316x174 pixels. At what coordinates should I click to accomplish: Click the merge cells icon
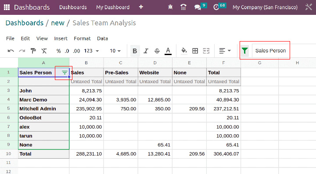[x=206, y=51]
